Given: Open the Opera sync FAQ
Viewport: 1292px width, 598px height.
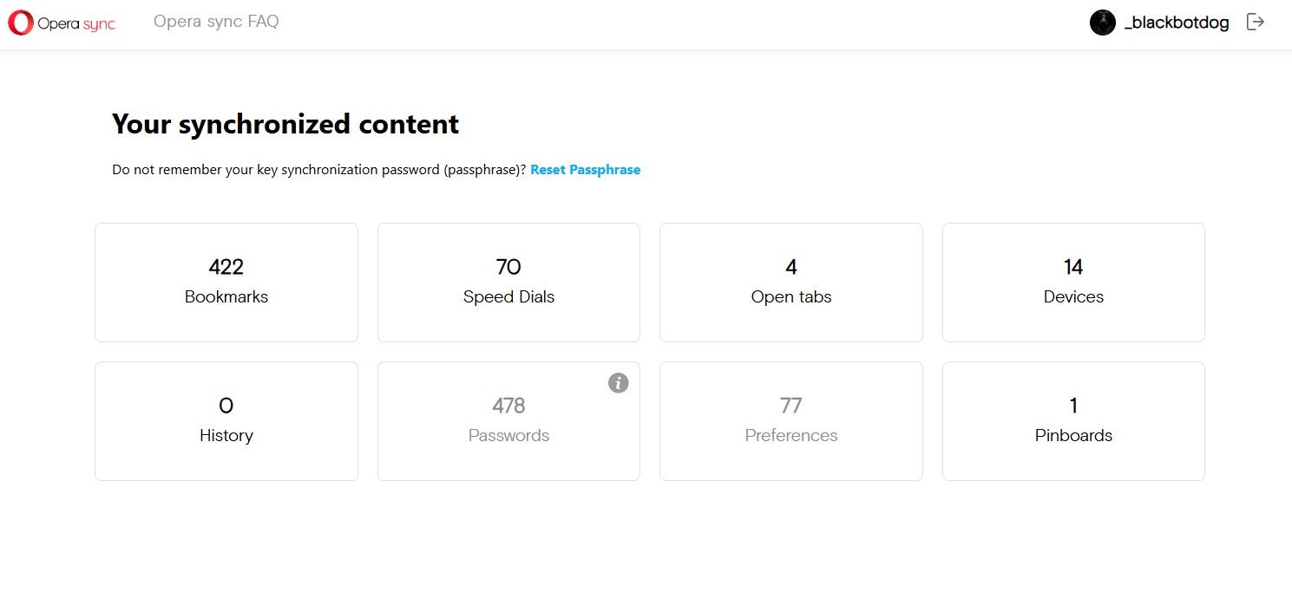Looking at the screenshot, I should point(216,22).
